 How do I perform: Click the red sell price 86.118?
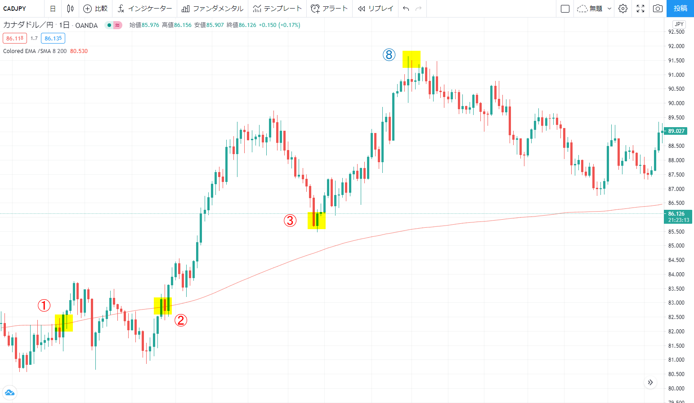[15, 39]
